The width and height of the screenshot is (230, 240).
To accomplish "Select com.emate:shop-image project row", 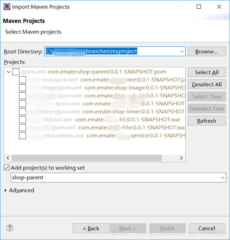I will 106,88.
